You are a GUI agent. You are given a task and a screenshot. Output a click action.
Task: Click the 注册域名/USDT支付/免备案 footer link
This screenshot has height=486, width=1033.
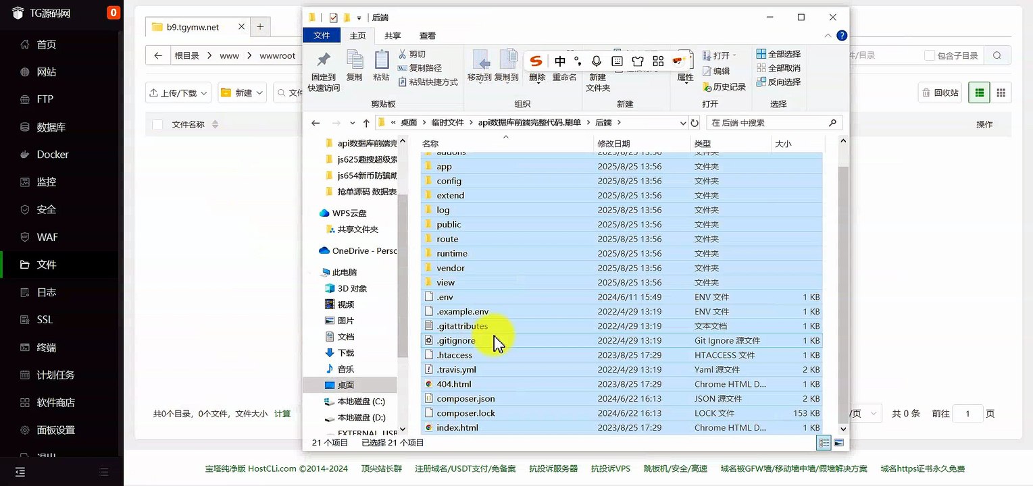pos(465,468)
